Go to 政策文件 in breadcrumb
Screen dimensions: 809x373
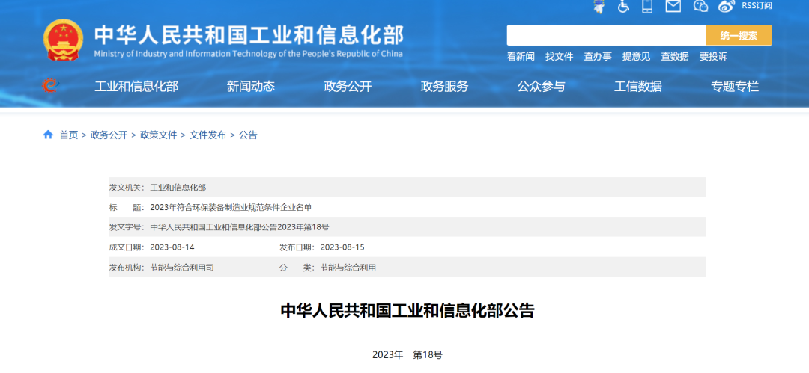tap(158, 135)
